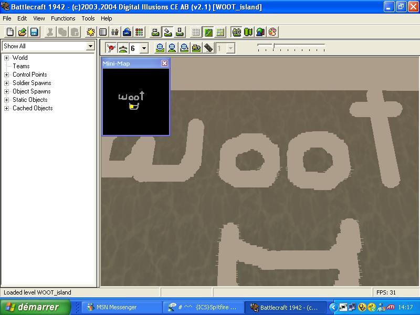Click the MSN Messenger tray icon

click(381, 307)
